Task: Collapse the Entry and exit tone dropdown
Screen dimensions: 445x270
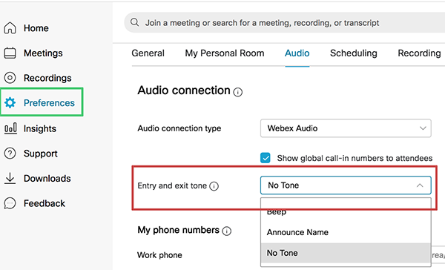Action: [x=346, y=185]
